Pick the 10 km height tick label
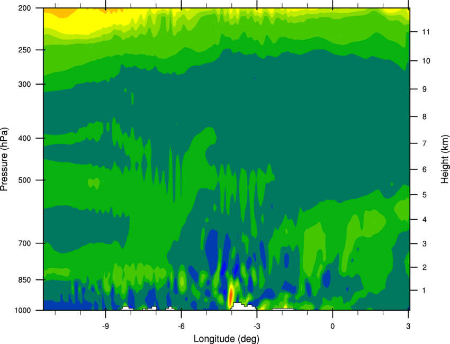 (x=426, y=61)
